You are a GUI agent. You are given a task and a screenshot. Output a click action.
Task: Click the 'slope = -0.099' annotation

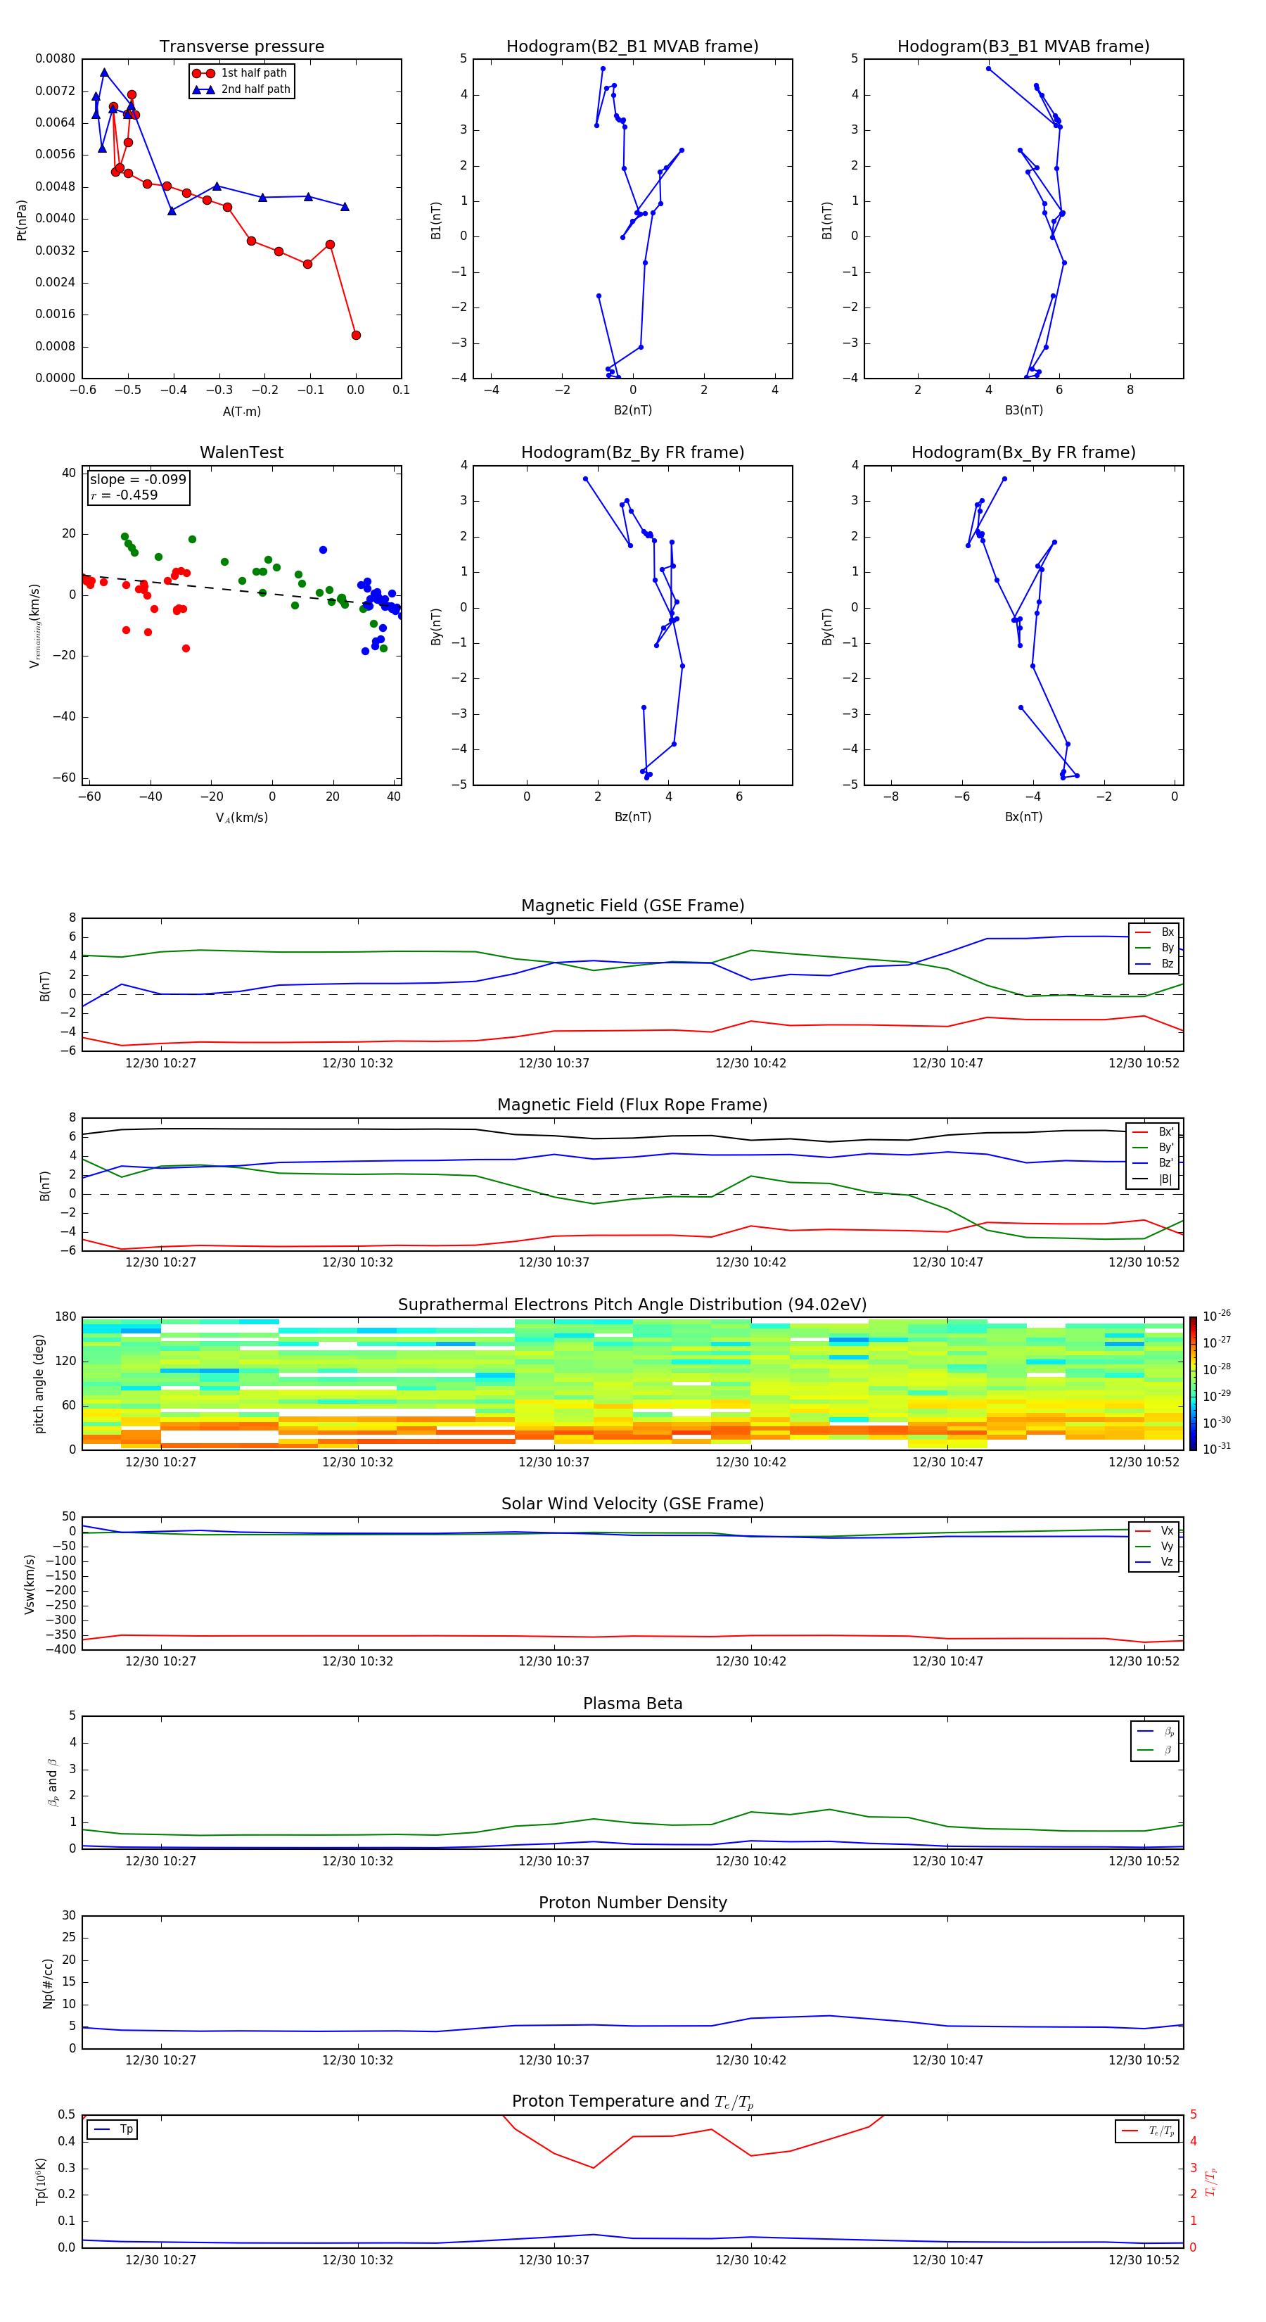tap(138, 480)
